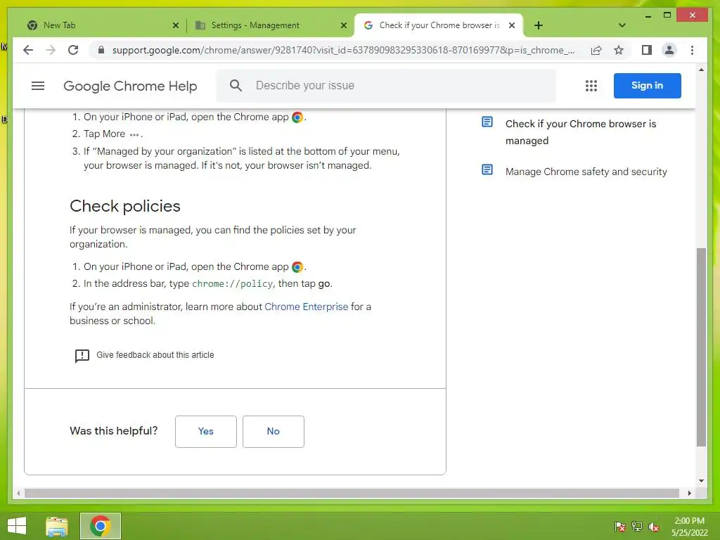The image size is (720, 540).
Task: Share this page using the share icon
Action: 596,50
